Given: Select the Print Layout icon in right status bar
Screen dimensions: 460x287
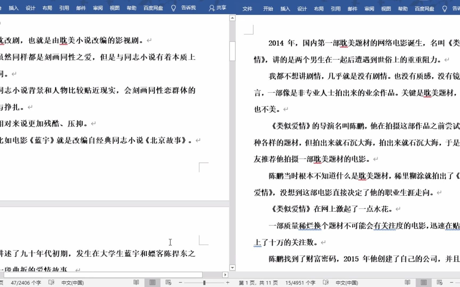Looking at the screenshot, I should 424,282.
